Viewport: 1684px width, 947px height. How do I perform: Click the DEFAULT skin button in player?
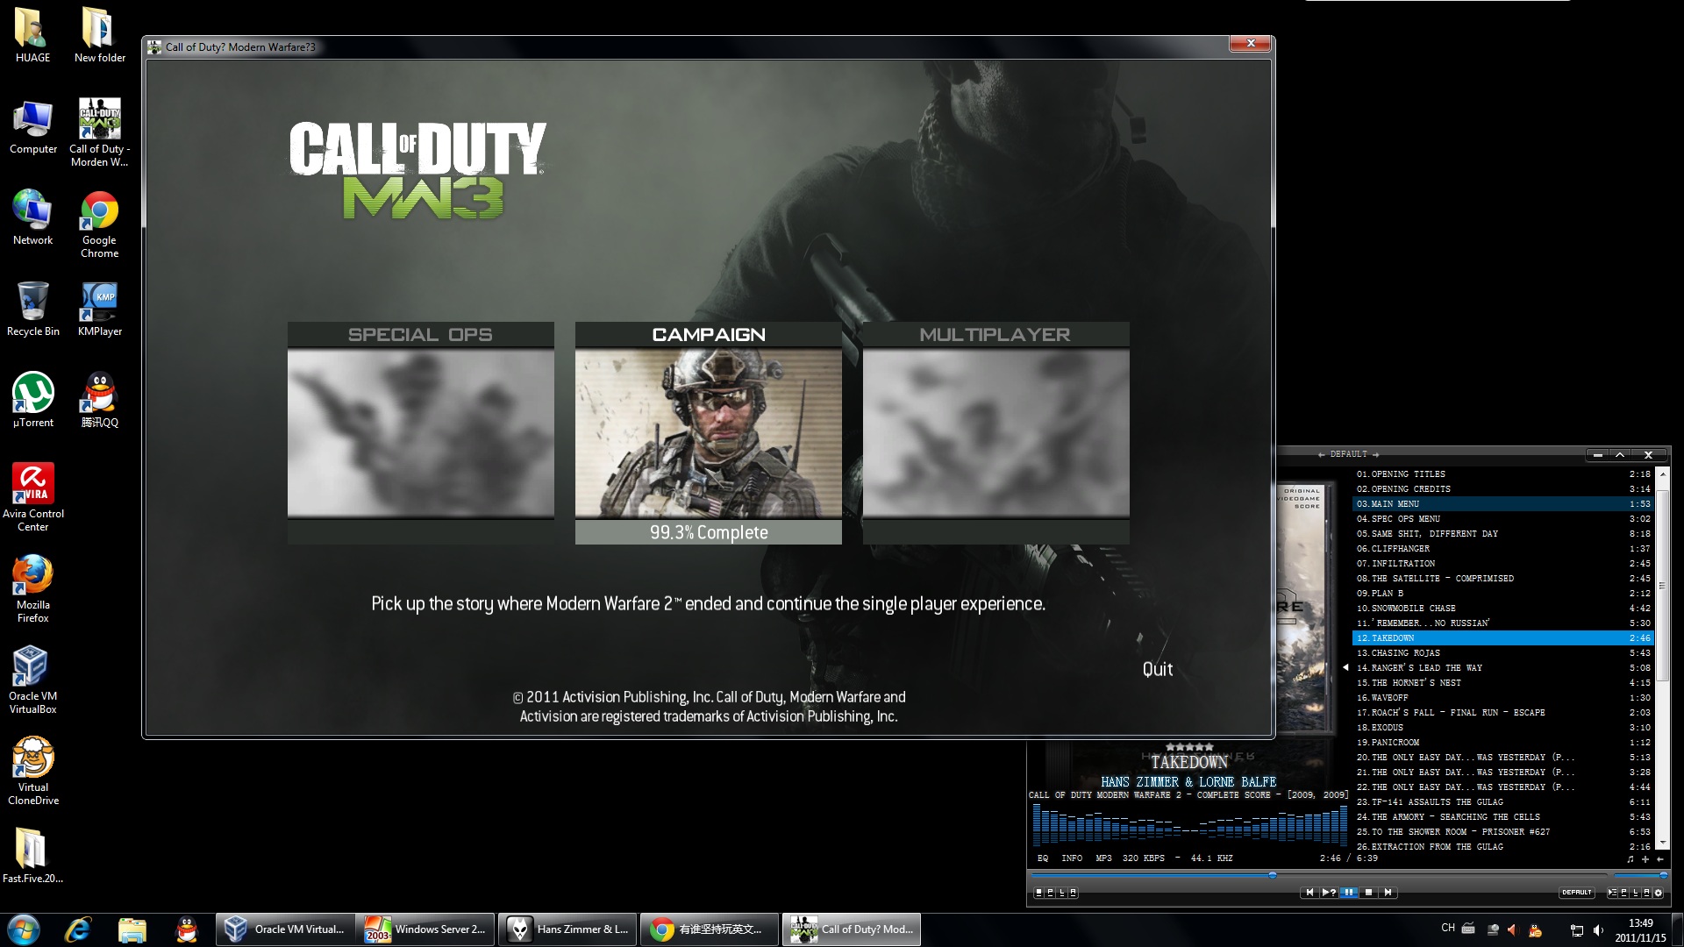[x=1576, y=892]
